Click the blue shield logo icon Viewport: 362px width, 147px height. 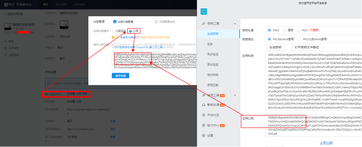coord(203,12)
